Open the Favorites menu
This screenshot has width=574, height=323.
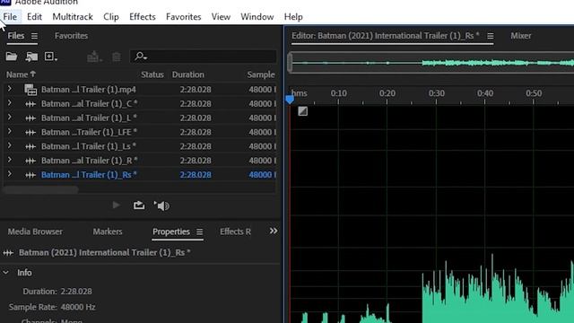click(183, 17)
